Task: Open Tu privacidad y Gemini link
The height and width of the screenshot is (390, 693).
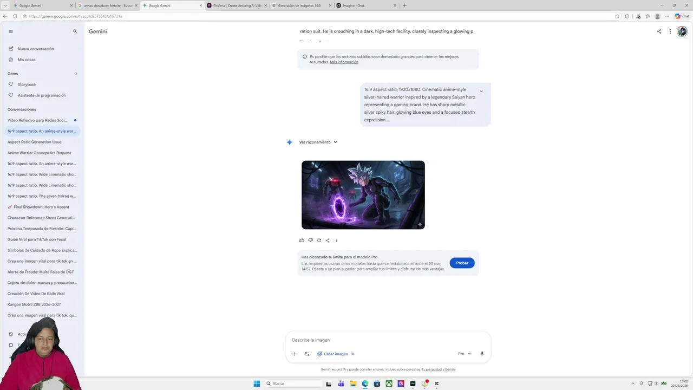Action: pos(439,369)
